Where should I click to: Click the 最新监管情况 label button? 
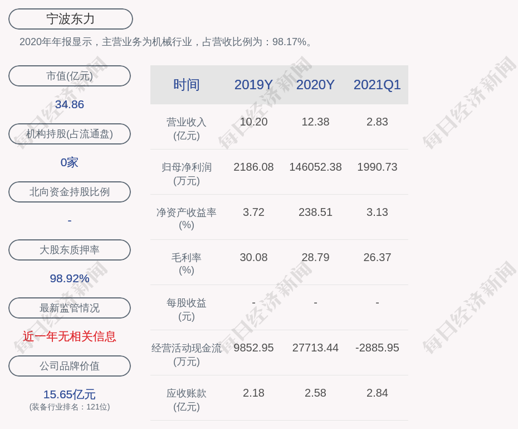pos(70,308)
